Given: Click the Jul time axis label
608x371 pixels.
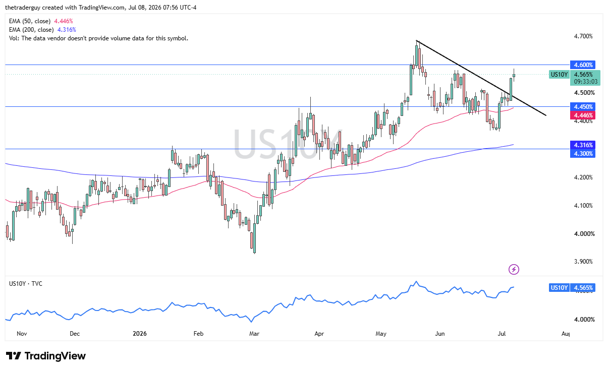Looking at the screenshot, I should coord(502,334).
